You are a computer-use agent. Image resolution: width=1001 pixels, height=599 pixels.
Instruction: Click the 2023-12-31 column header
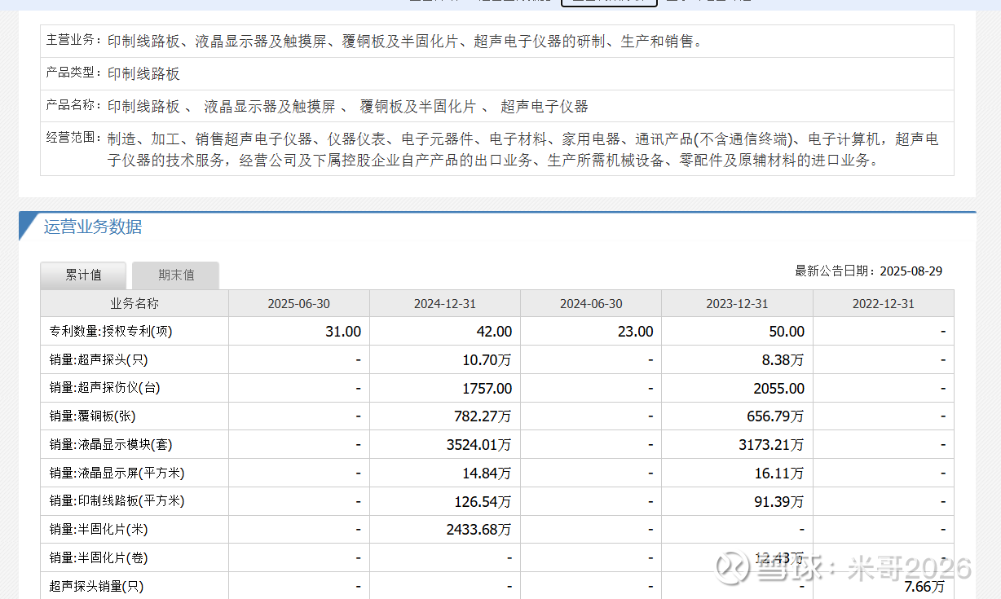(737, 304)
